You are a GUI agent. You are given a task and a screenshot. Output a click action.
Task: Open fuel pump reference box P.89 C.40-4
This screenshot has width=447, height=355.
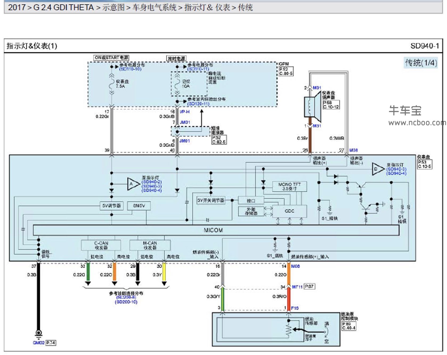pyautogui.click(x=349, y=326)
